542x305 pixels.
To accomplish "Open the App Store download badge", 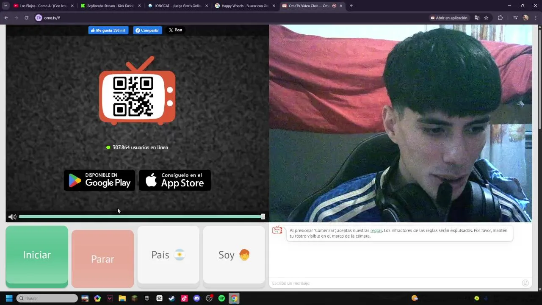I will coord(175,180).
